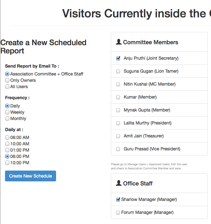The height and width of the screenshot is (224, 211).
Task: Set frequency to Monthly
Action: [7, 118]
